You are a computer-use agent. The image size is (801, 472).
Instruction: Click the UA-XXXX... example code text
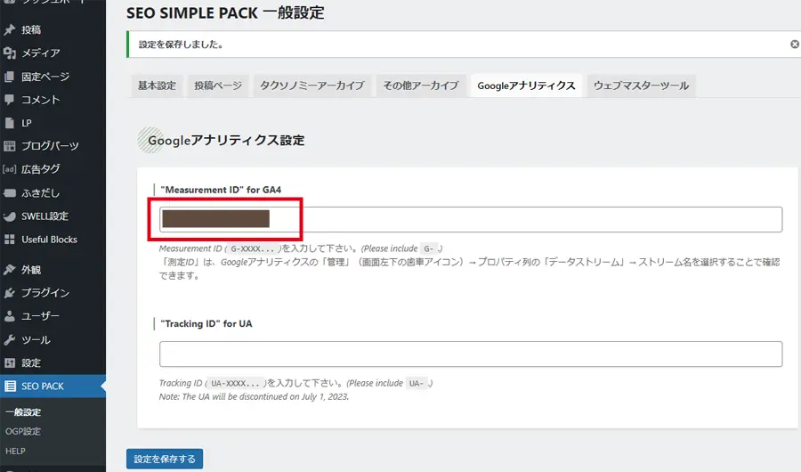click(x=236, y=384)
